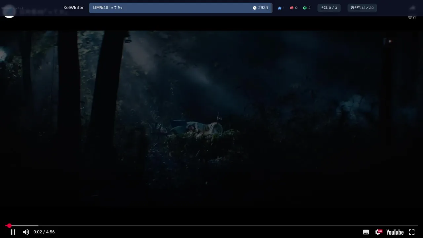Viewport: 423px width, 238px height.
Task: Click the skip vote counter 0 / 3
Action: 329,8
